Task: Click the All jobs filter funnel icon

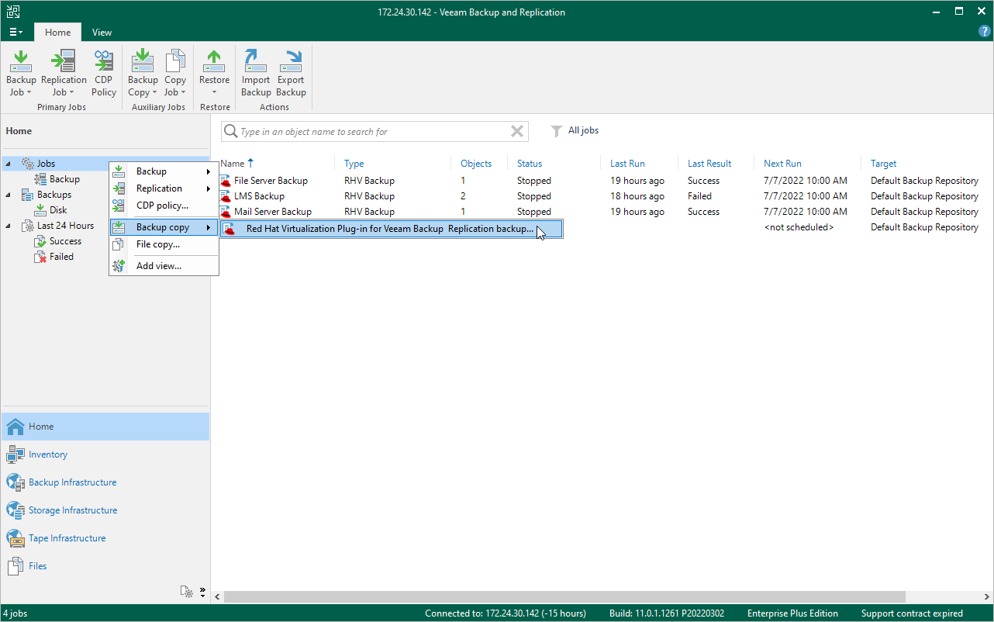Action: click(x=556, y=131)
